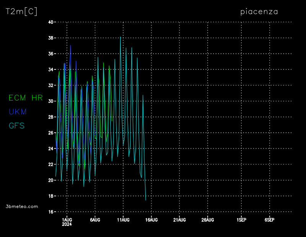The width and height of the screenshot is (306, 237).
Task: Click the 16AUG date axis label
Action: (151, 220)
